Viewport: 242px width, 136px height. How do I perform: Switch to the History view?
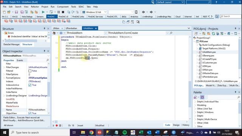186,125
